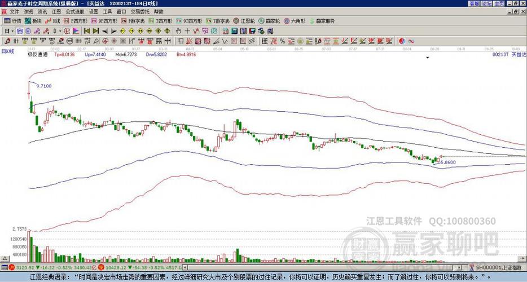
Task: Select the hand pan tool
Action: pos(178,31)
